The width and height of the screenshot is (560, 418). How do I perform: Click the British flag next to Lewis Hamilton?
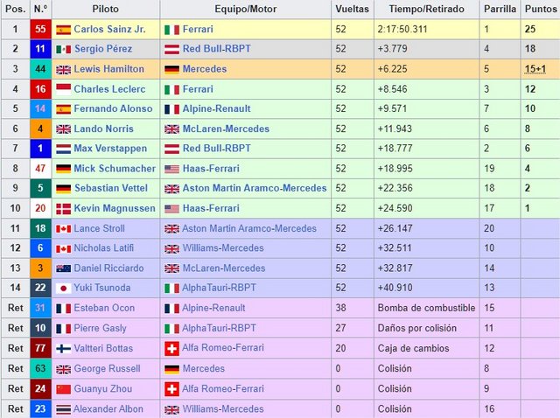coord(64,70)
